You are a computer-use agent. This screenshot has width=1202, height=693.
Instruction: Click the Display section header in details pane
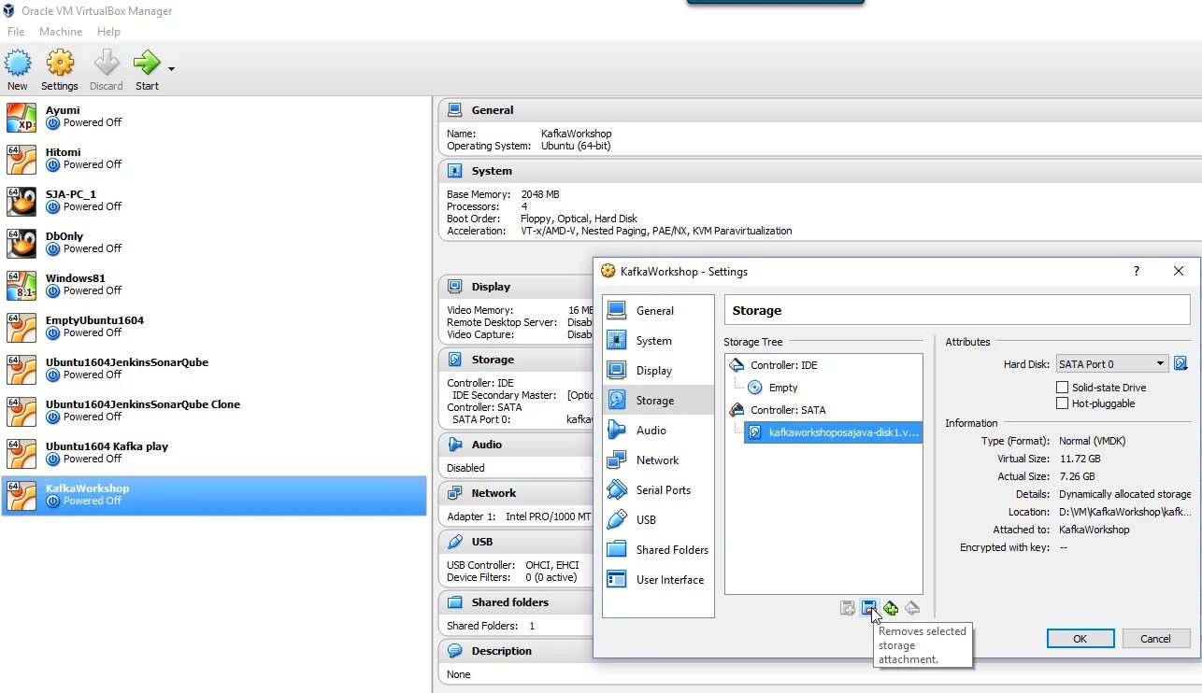[516, 287]
